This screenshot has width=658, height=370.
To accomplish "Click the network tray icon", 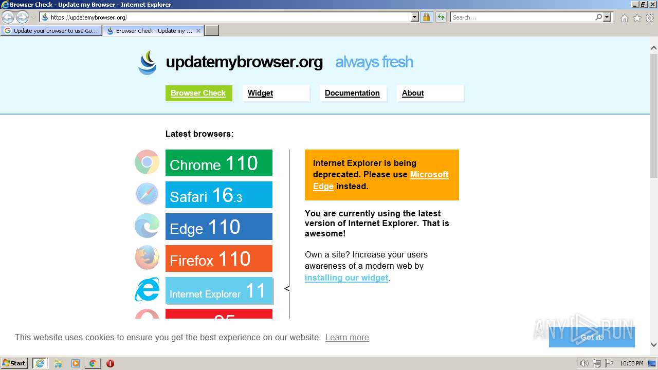I will 597,363.
